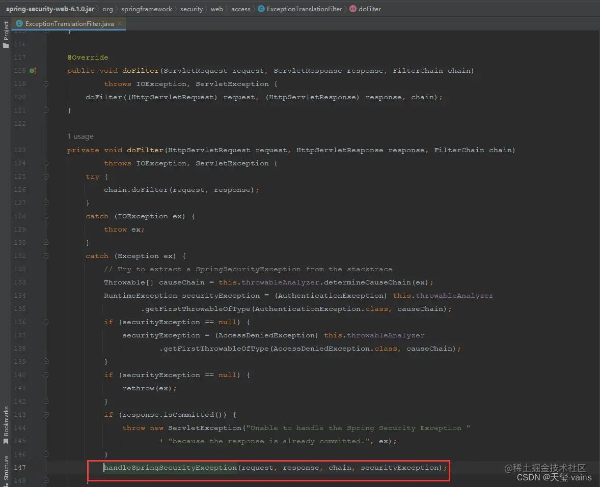This screenshot has width=600, height=487.
Task: Click the @Override annotation
Action: pyautogui.click(x=88, y=58)
